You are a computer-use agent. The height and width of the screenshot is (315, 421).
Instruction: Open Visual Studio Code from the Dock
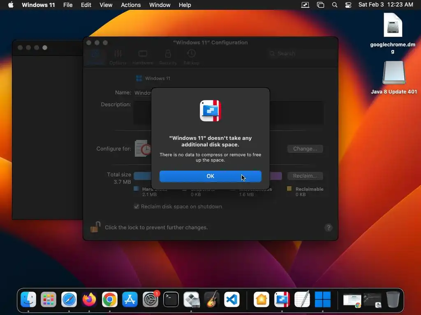[x=232, y=299]
